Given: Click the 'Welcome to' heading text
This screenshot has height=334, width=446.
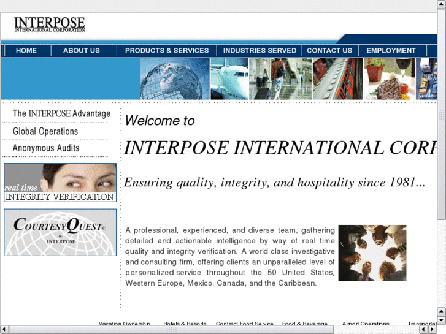Looking at the screenshot, I should [x=160, y=121].
